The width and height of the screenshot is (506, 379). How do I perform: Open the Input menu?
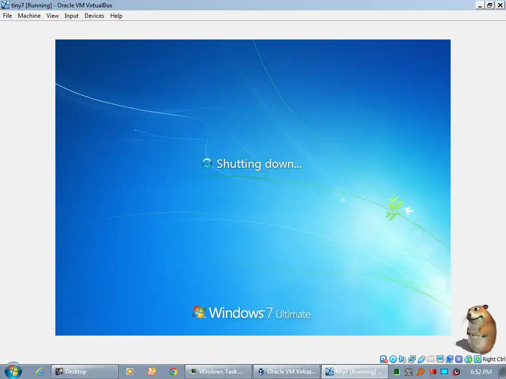click(x=71, y=16)
